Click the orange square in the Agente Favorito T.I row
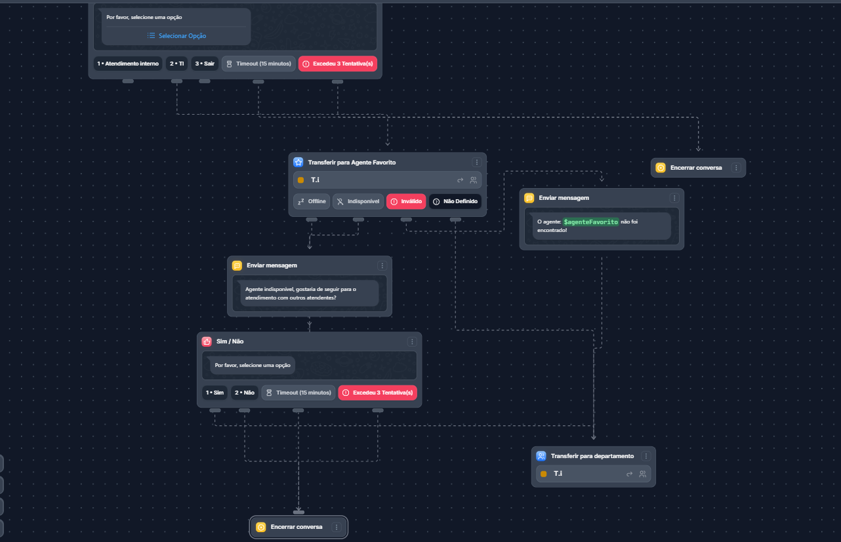This screenshot has height=542, width=841. (x=300, y=180)
